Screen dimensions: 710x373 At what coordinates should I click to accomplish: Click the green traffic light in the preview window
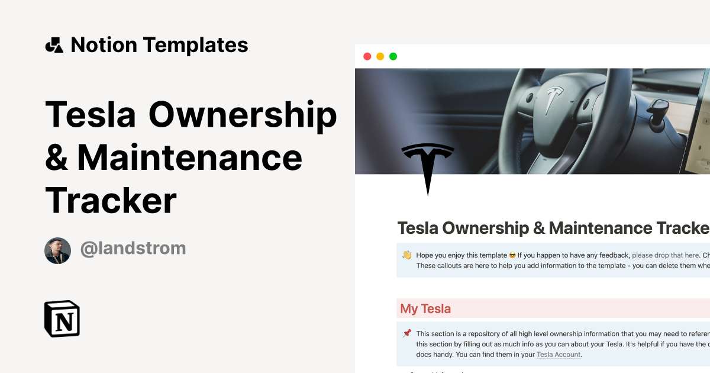click(x=393, y=56)
